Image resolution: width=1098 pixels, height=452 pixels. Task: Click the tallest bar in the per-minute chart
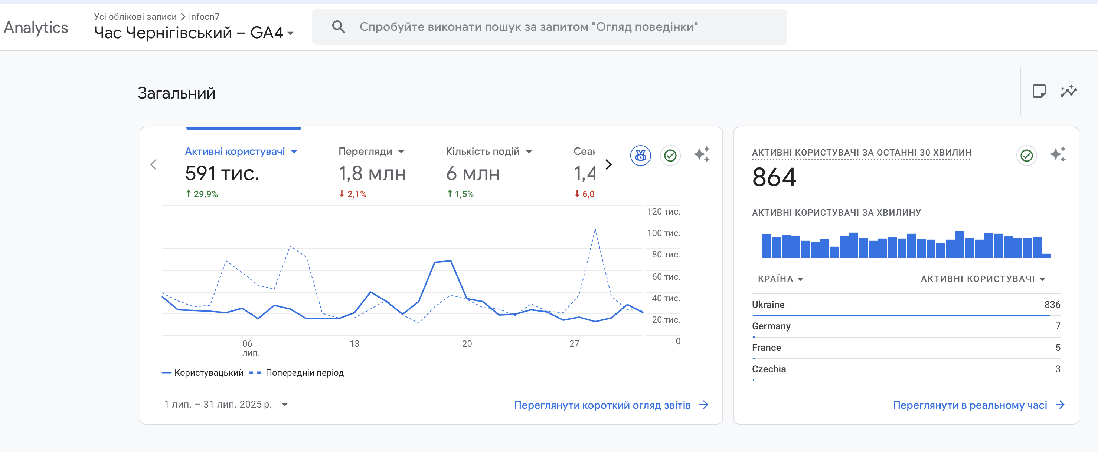coord(960,244)
